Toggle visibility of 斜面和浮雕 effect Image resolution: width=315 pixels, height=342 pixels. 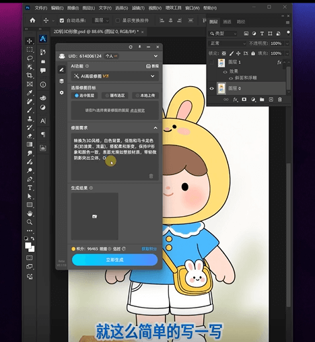231,78
